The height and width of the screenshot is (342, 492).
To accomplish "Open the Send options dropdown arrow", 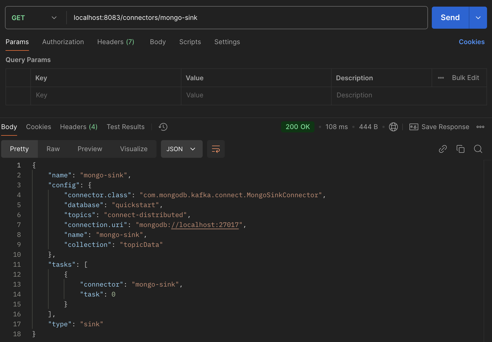I will point(478,18).
